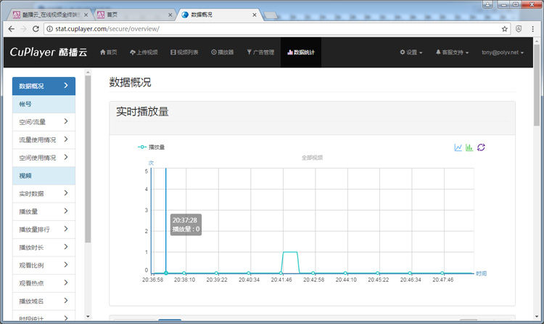Click the browser reload button
Screen dimensions: 544x324
tap(36, 29)
